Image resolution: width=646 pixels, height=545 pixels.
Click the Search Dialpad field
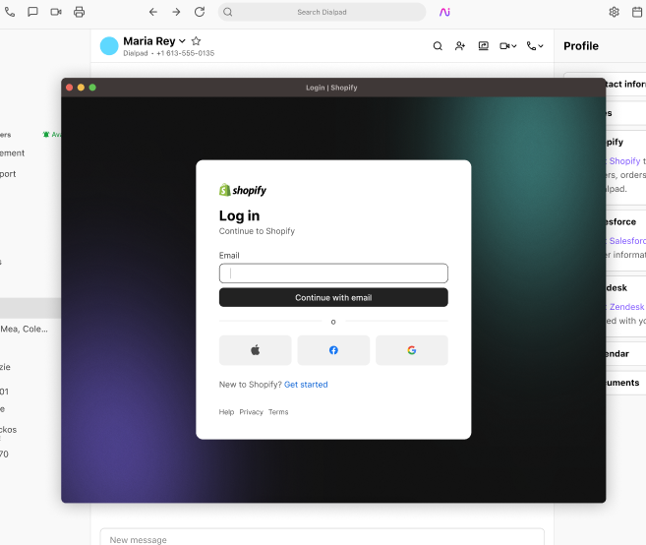point(322,12)
